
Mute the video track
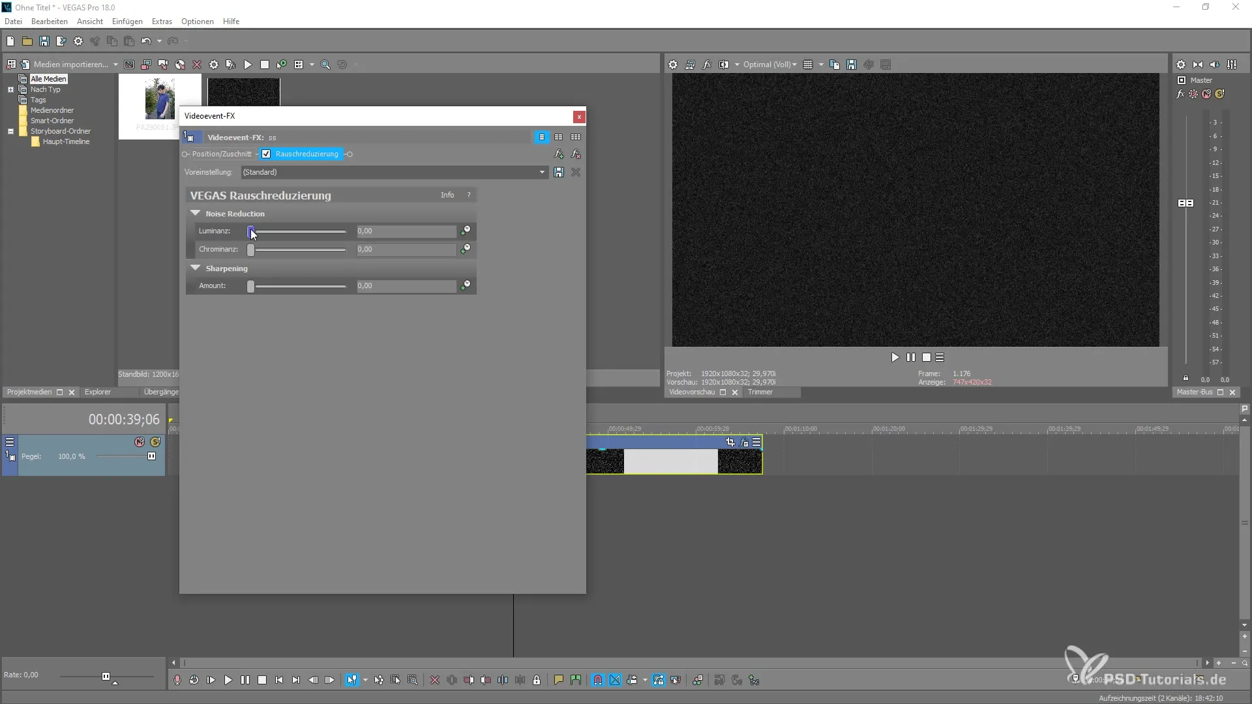(140, 442)
